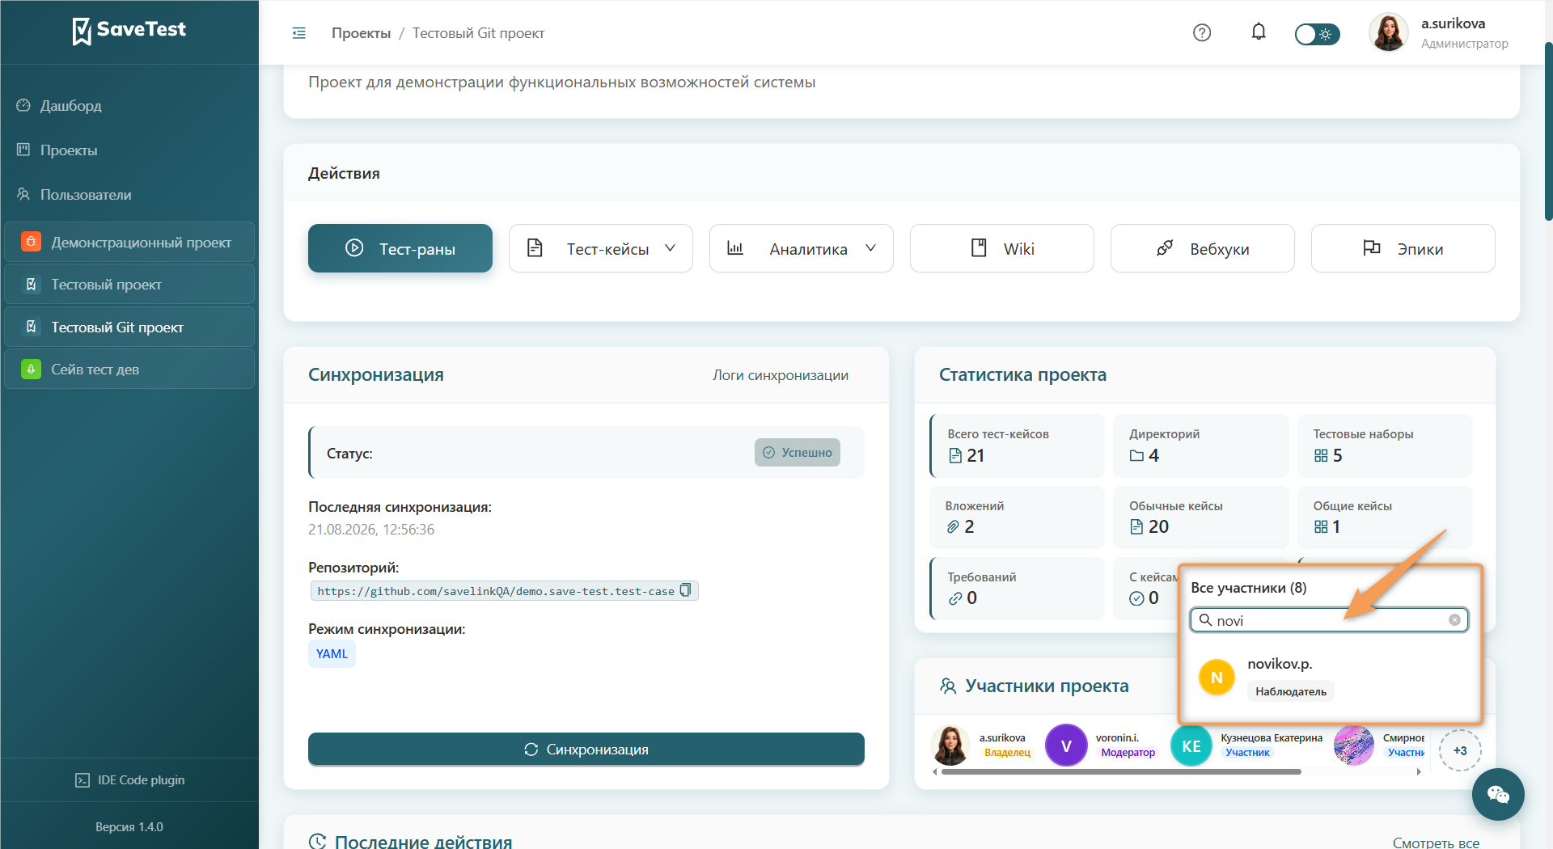Open Логи синхронизации link

[781, 375]
